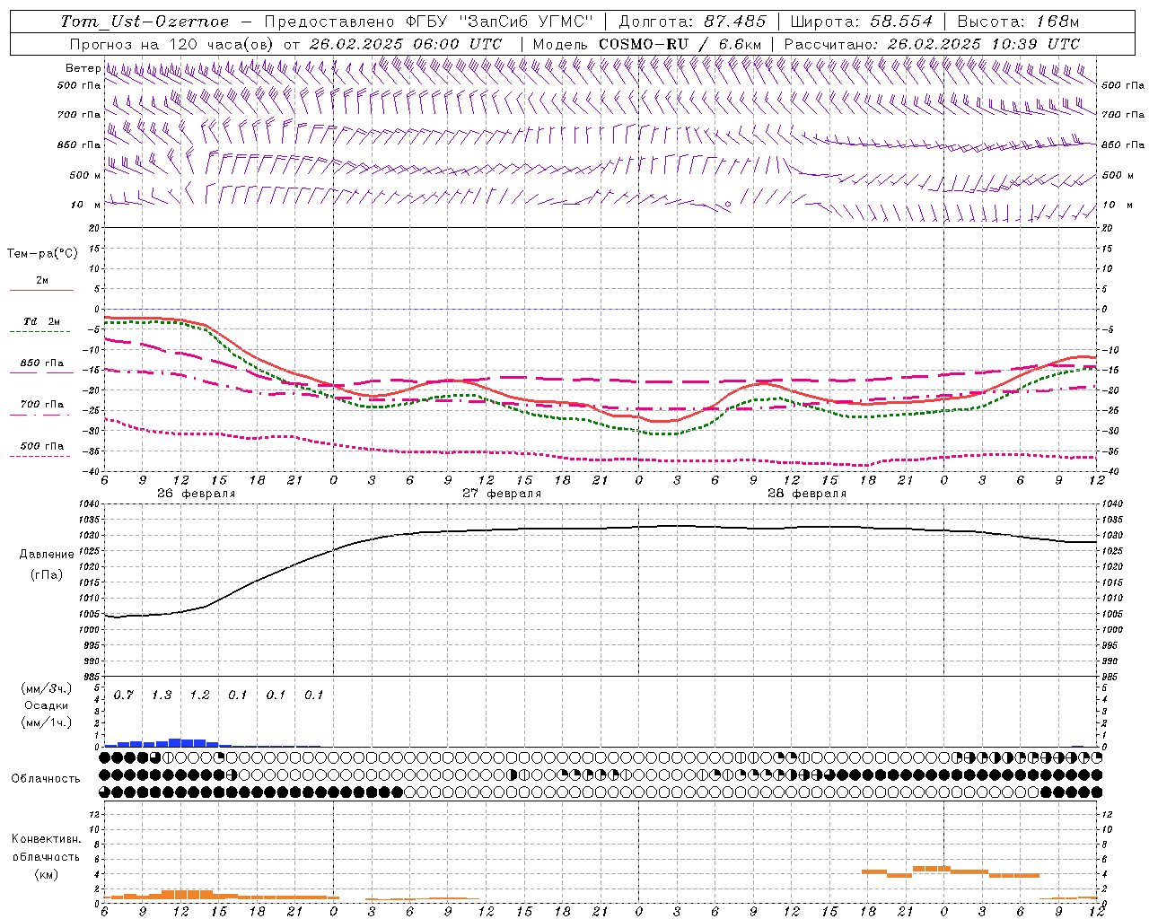
Task: Click the Облачность cloud cover label
Action: (x=46, y=778)
